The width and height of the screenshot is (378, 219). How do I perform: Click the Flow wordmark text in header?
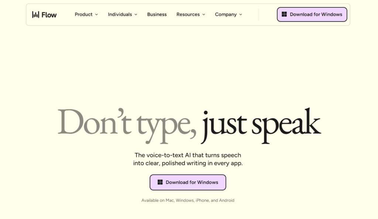tap(49, 15)
